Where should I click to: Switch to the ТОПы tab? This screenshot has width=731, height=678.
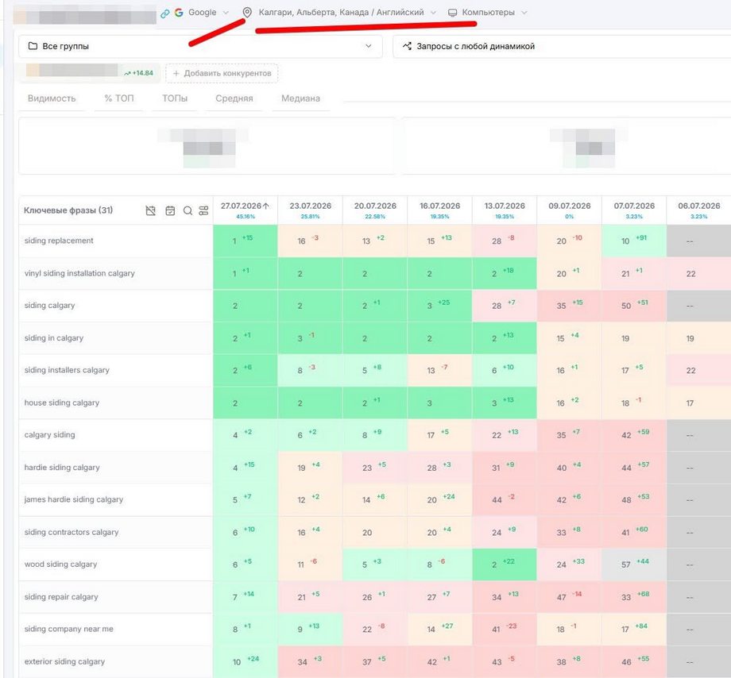(175, 98)
